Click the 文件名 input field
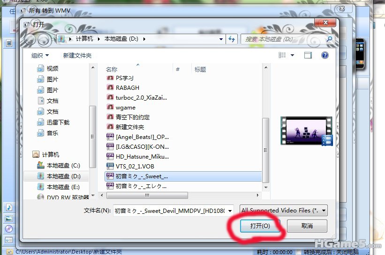The height and width of the screenshot is (255, 385). [174, 211]
